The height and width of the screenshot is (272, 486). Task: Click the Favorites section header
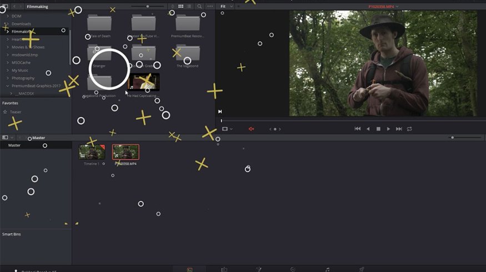click(x=10, y=103)
